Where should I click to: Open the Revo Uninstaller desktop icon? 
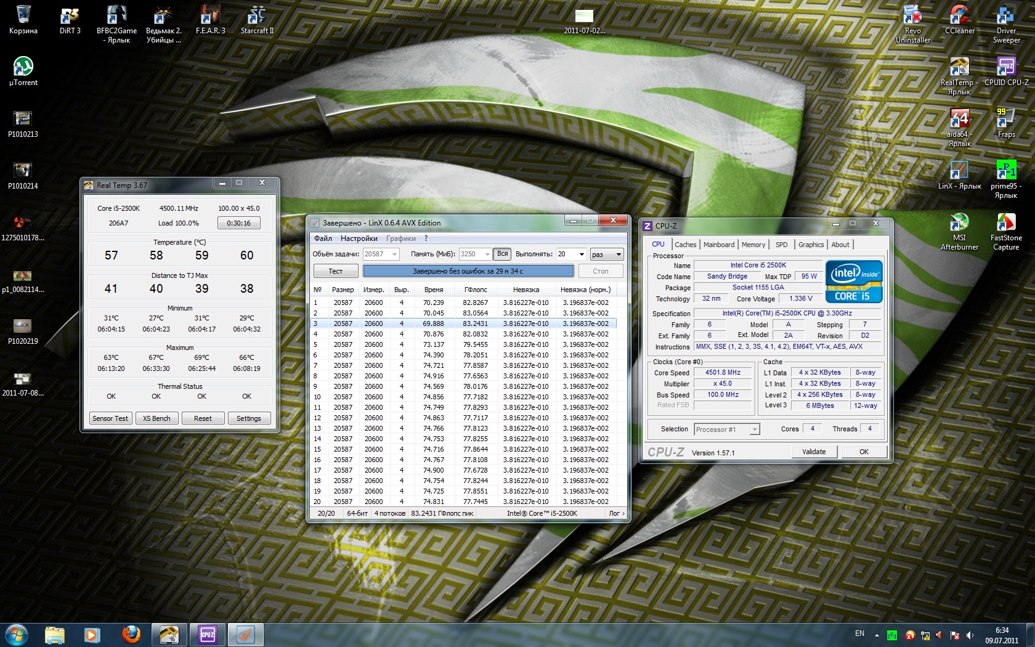point(913,23)
